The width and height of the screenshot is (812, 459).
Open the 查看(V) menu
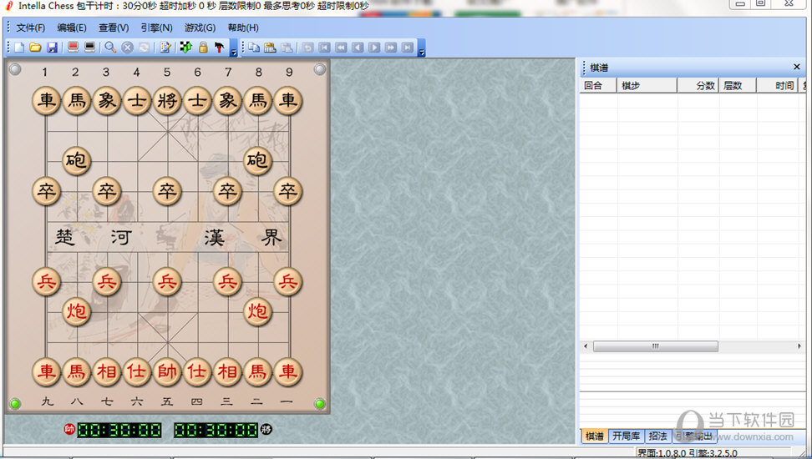coord(114,28)
